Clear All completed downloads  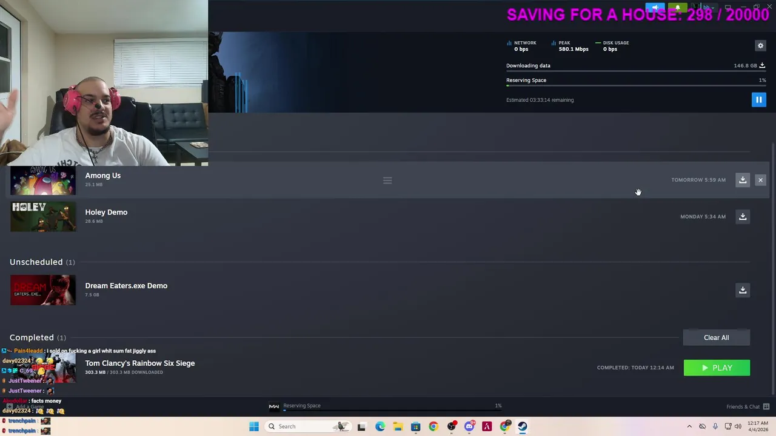point(717,337)
